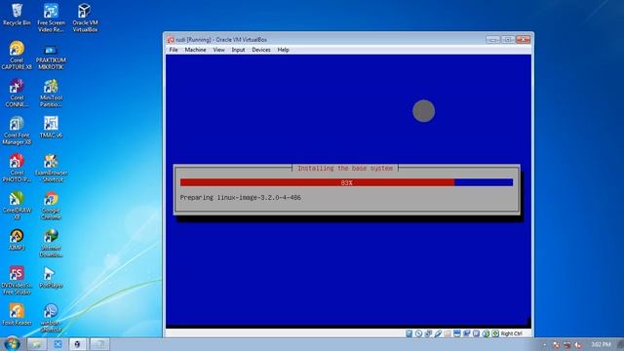The width and height of the screenshot is (624, 351).
Task: Select the Corel Font Manager X8 icon
Action: [x=17, y=131]
